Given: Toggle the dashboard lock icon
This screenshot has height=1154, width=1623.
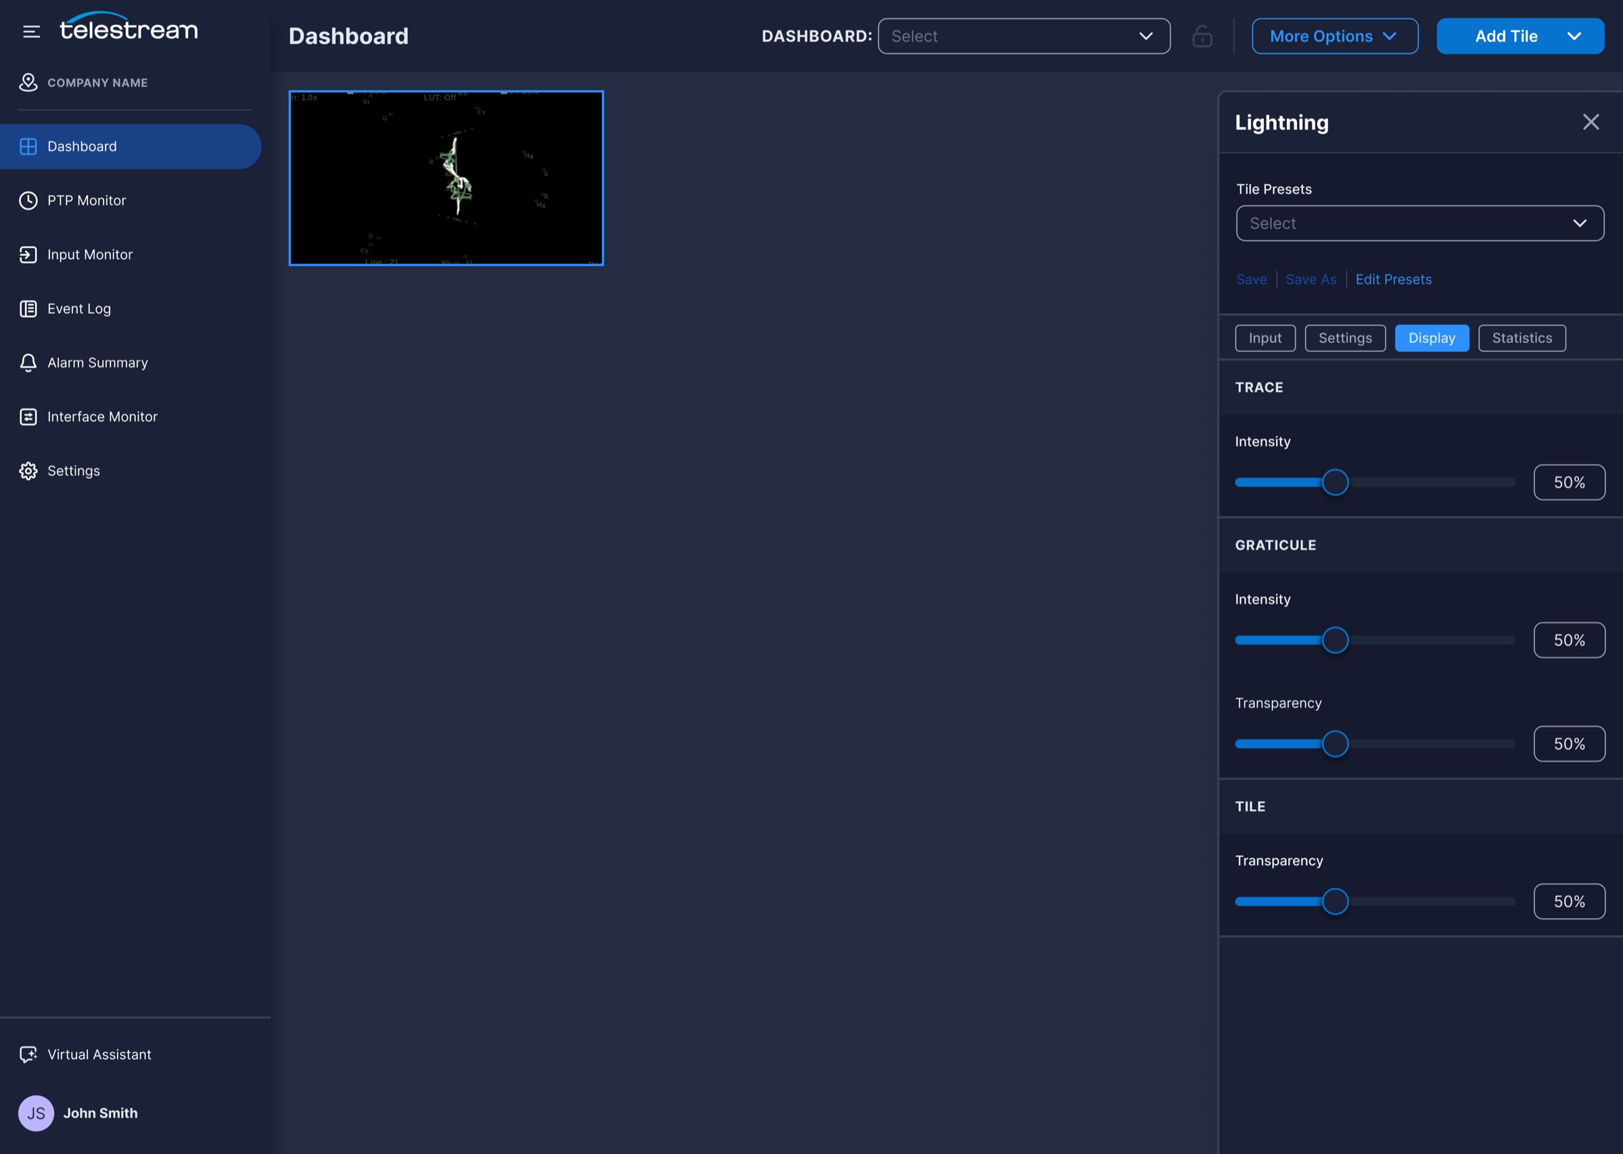Looking at the screenshot, I should coord(1202,37).
